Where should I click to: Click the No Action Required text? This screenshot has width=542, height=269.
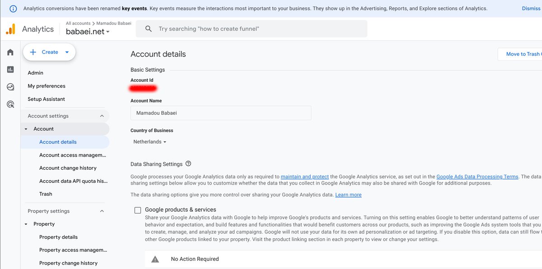coord(195,259)
